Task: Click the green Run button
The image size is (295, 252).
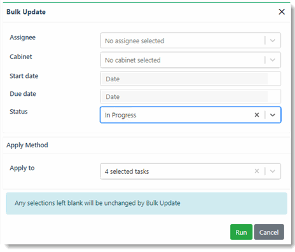Action: (x=241, y=232)
